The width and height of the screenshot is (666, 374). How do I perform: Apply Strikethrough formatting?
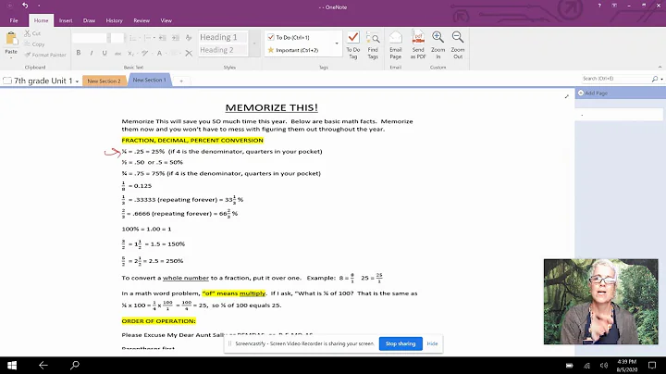coord(118,53)
